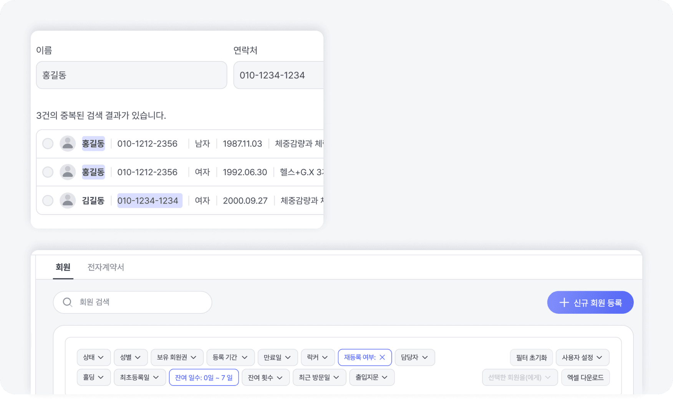The height and width of the screenshot is (402, 673).
Task: Click the 재등록 여부 filter chip label
Action: pyautogui.click(x=360, y=357)
